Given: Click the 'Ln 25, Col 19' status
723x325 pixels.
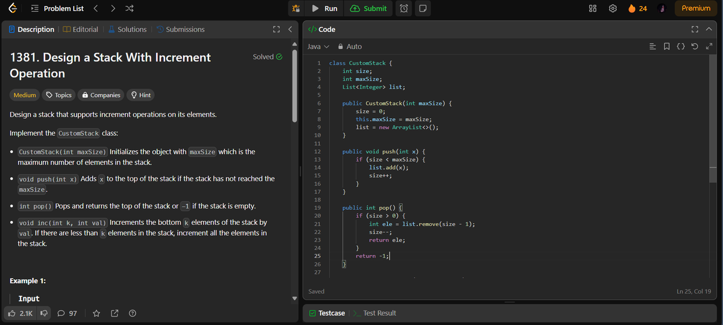Looking at the screenshot, I should coord(695,292).
